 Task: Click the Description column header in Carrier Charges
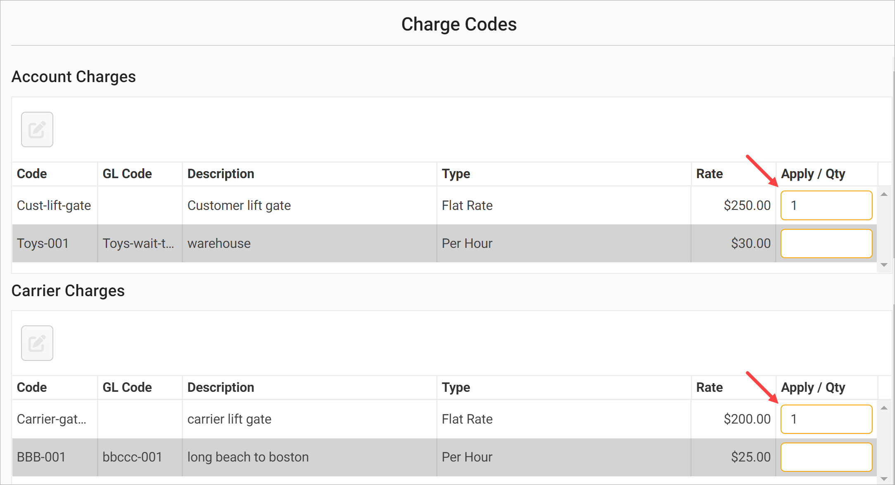pyautogui.click(x=221, y=387)
